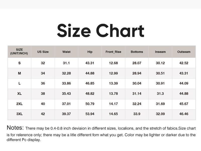The height and width of the screenshot is (151, 201).
Task: Click the Notes heading text
Action: point(15,128)
